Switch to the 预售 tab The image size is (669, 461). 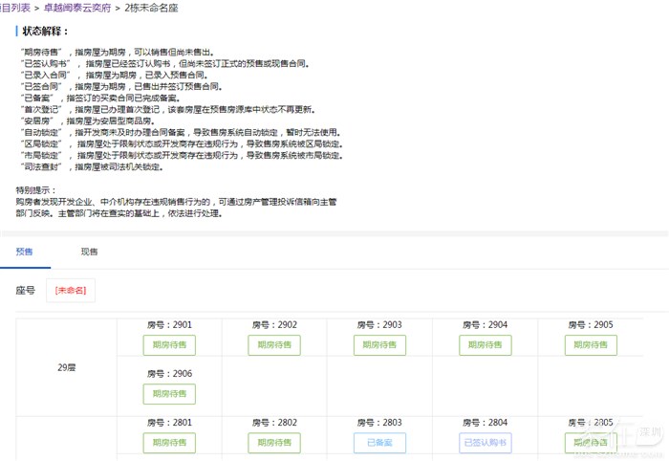pos(25,252)
